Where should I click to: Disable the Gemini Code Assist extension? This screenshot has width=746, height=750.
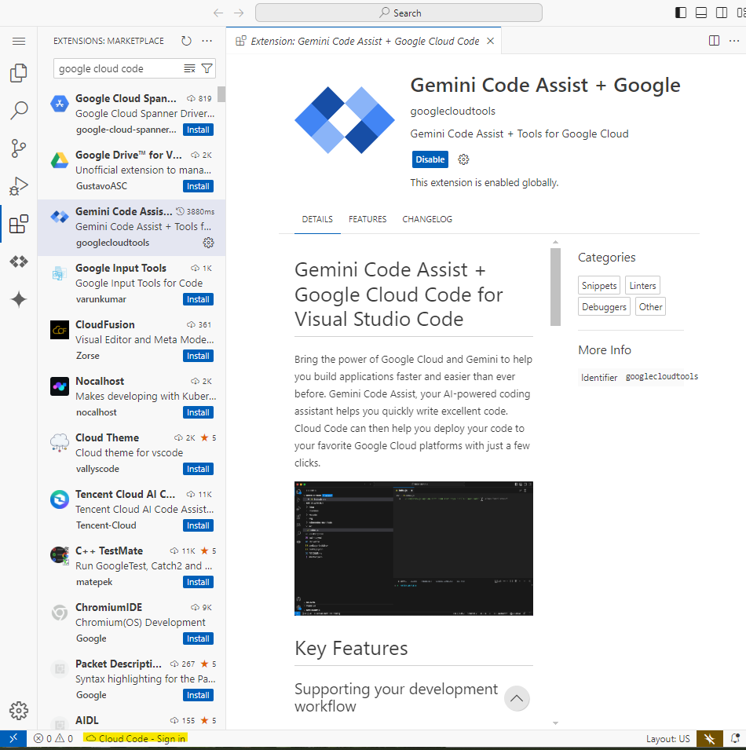pos(430,159)
